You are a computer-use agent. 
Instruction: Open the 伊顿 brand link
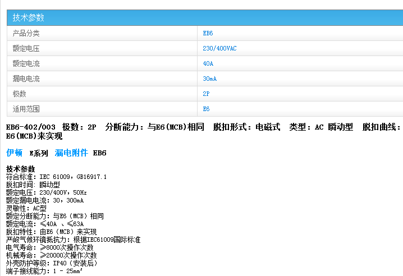pos(14,153)
